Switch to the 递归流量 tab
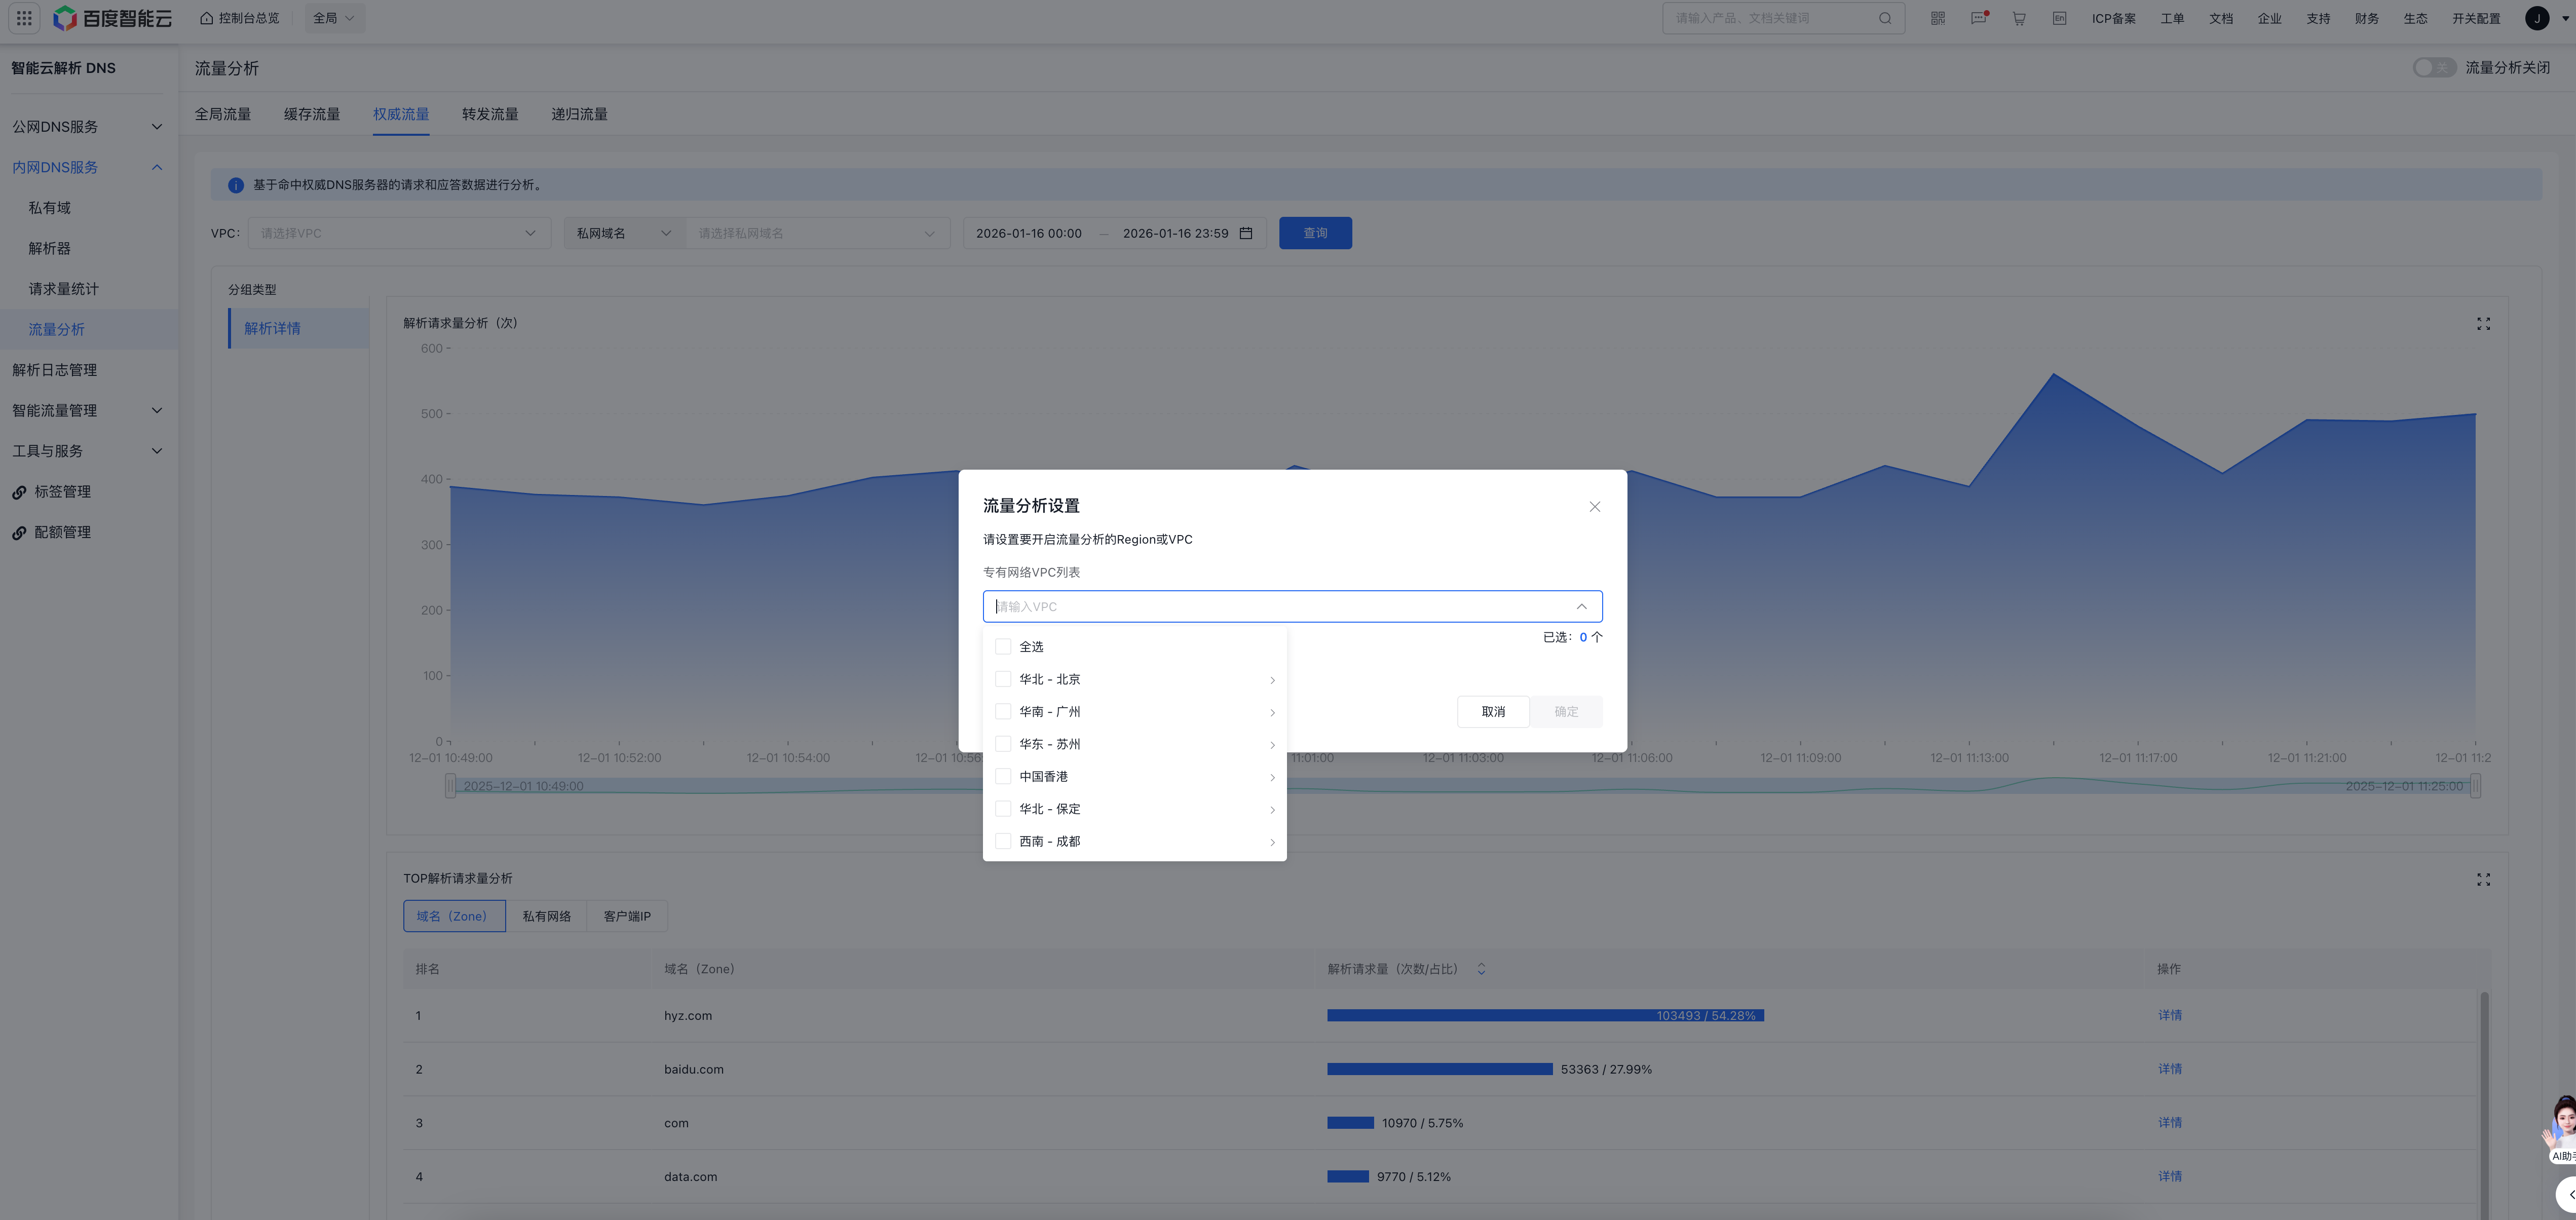 click(x=579, y=114)
